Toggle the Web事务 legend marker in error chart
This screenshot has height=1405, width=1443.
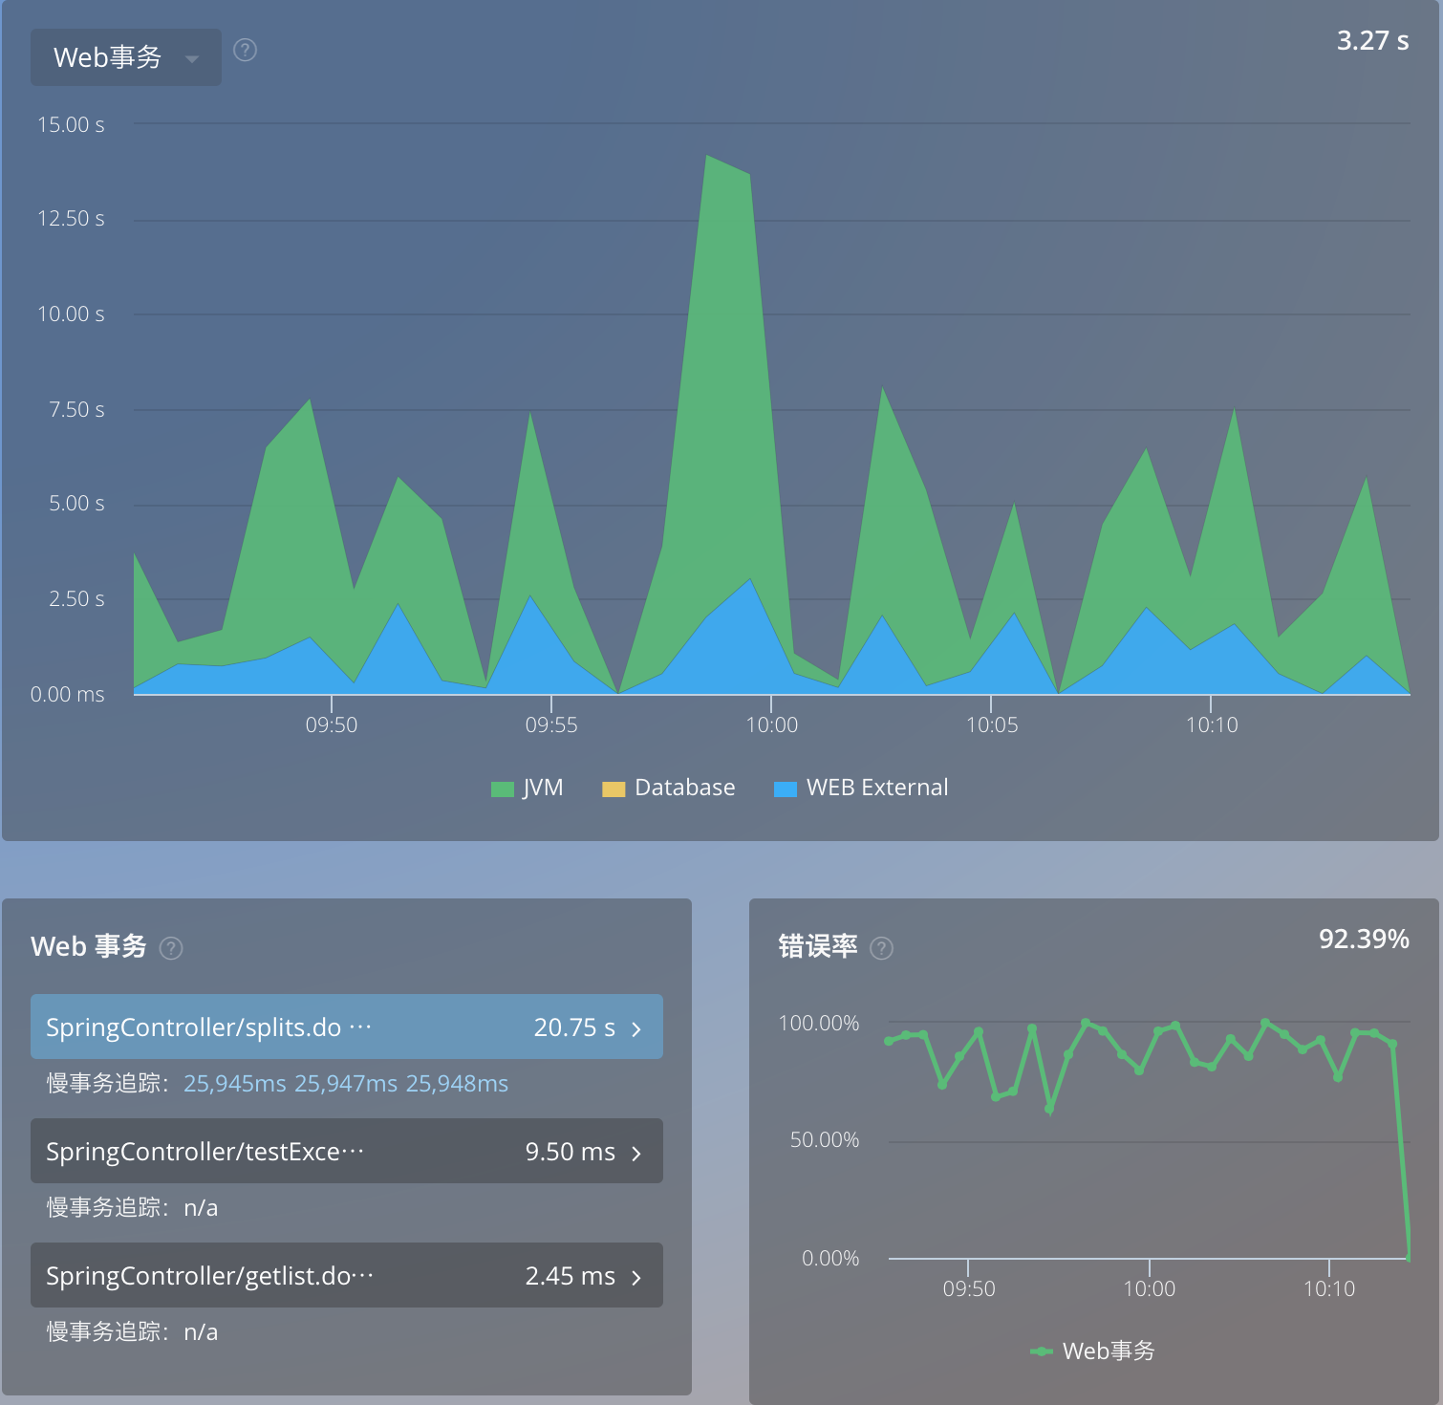pyautogui.click(x=1042, y=1351)
